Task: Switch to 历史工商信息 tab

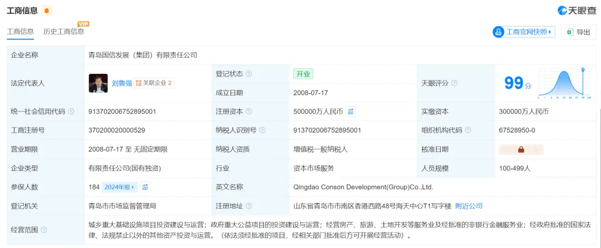Action: pos(63,32)
